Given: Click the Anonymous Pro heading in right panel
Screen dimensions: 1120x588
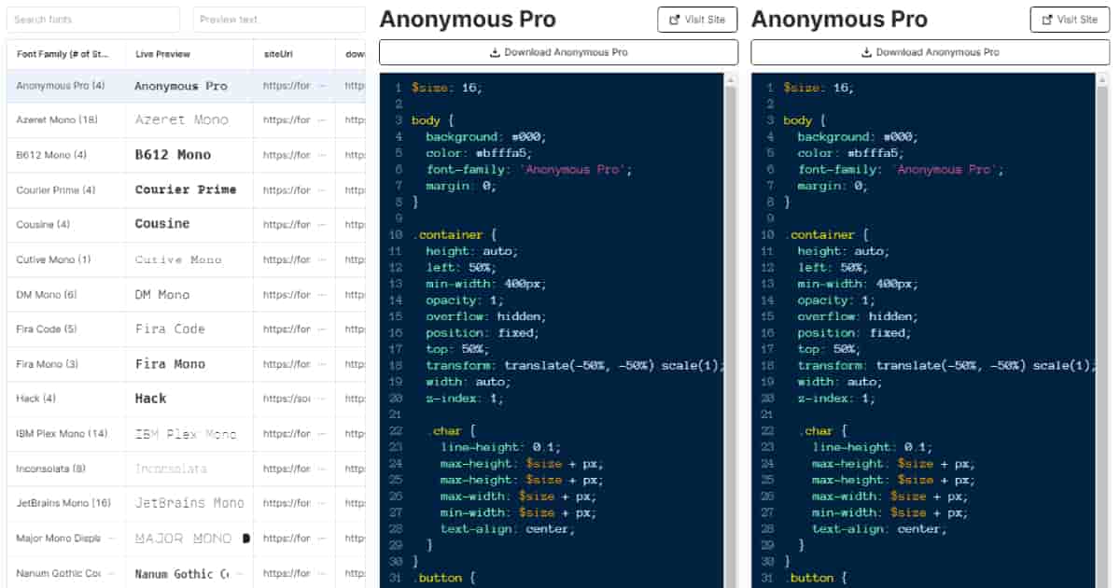Looking at the screenshot, I should coord(839,20).
